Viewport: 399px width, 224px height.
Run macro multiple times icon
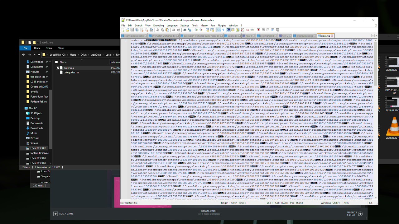[273, 30]
